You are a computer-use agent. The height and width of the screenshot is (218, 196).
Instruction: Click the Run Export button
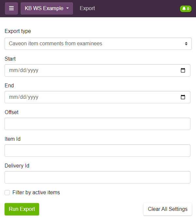coord(22,209)
